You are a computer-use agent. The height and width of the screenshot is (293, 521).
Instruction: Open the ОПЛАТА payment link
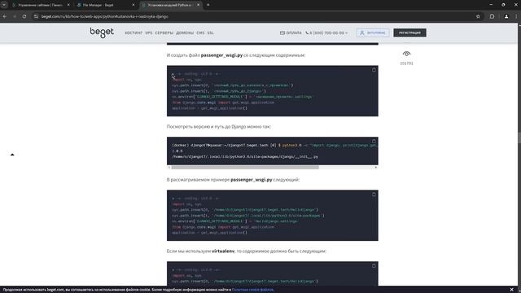291,33
